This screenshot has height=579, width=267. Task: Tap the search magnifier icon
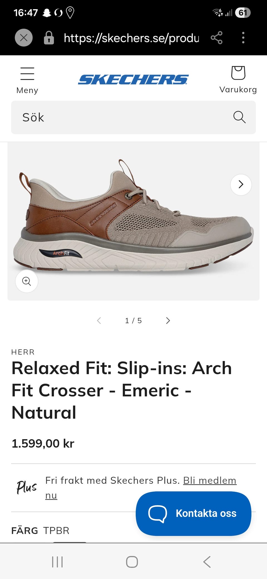tap(239, 117)
